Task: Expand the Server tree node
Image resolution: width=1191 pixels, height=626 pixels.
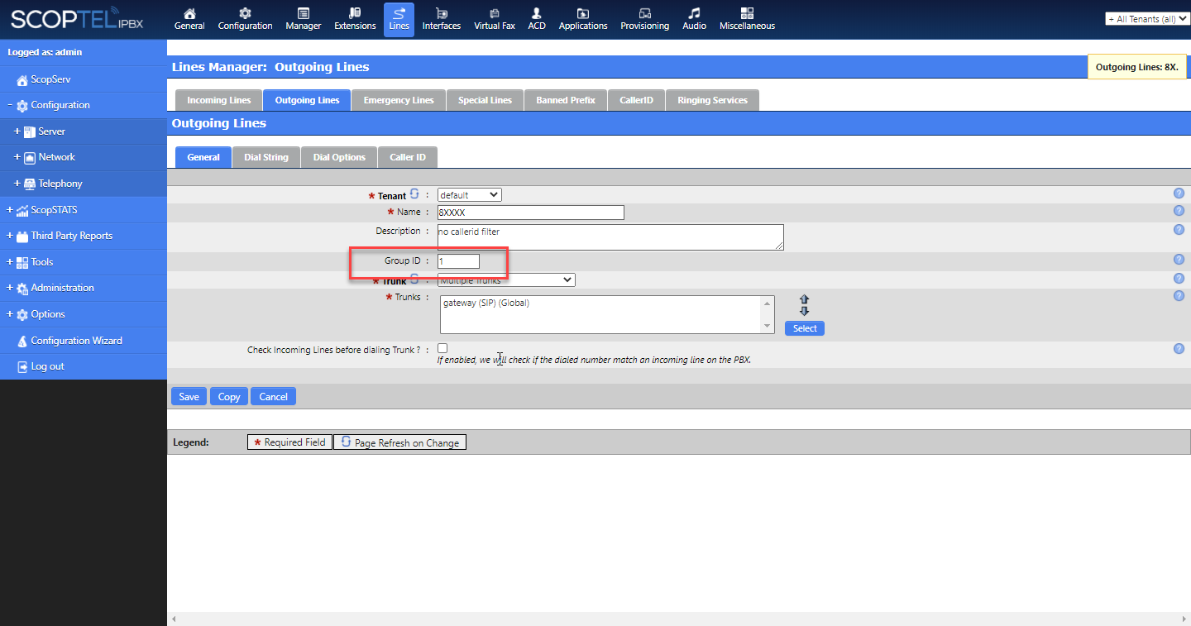Action: click(x=17, y=131)
